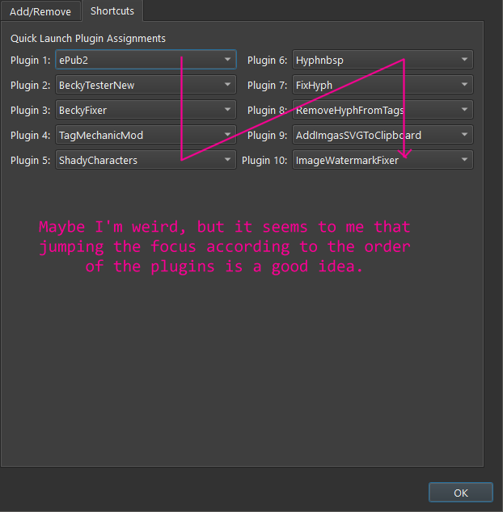Open the Plugin 5 ShadyCharacters dropdown

coord(146,160)
